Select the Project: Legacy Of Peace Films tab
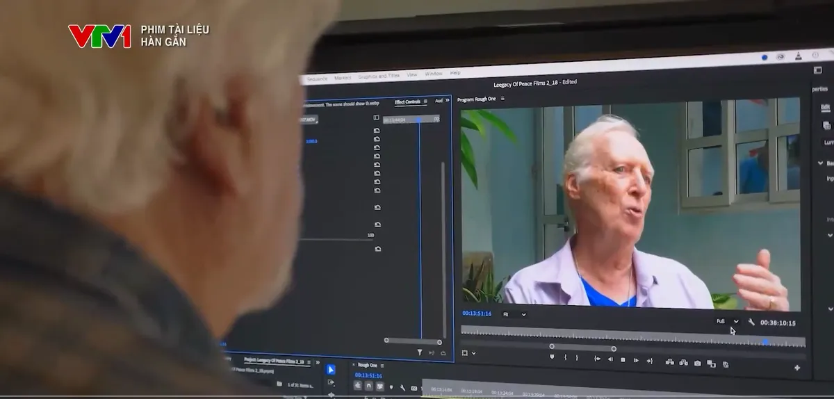The image size is (834, 399). (274, 361)
